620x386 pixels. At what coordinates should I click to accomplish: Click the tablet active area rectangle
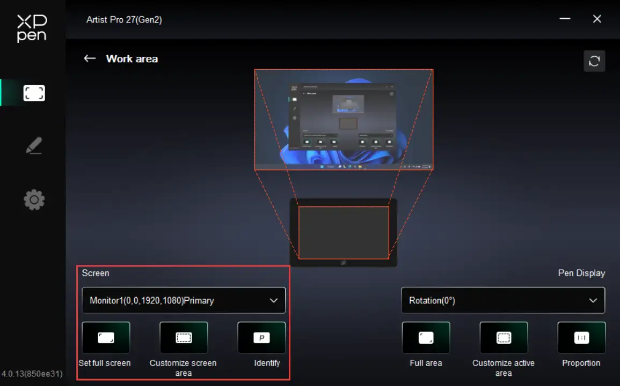(x=344, y=233)
